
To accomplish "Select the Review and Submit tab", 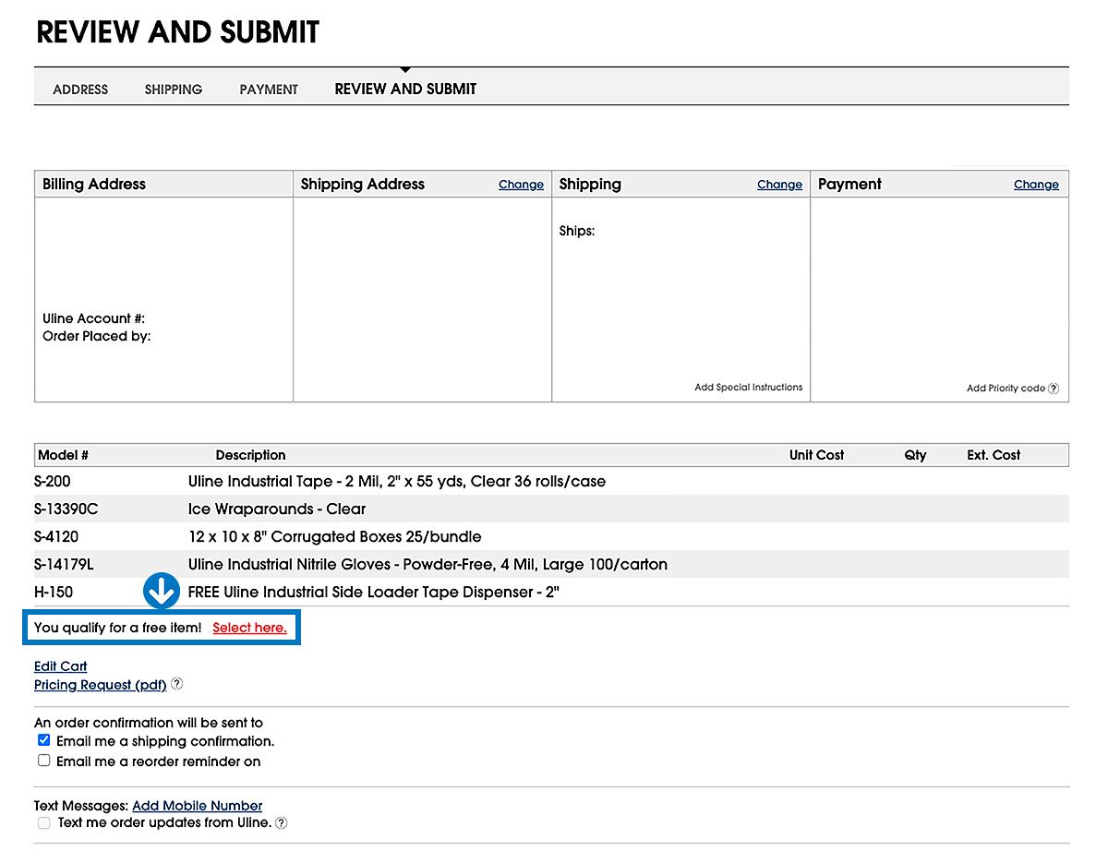I will click(x=405, y=89).
